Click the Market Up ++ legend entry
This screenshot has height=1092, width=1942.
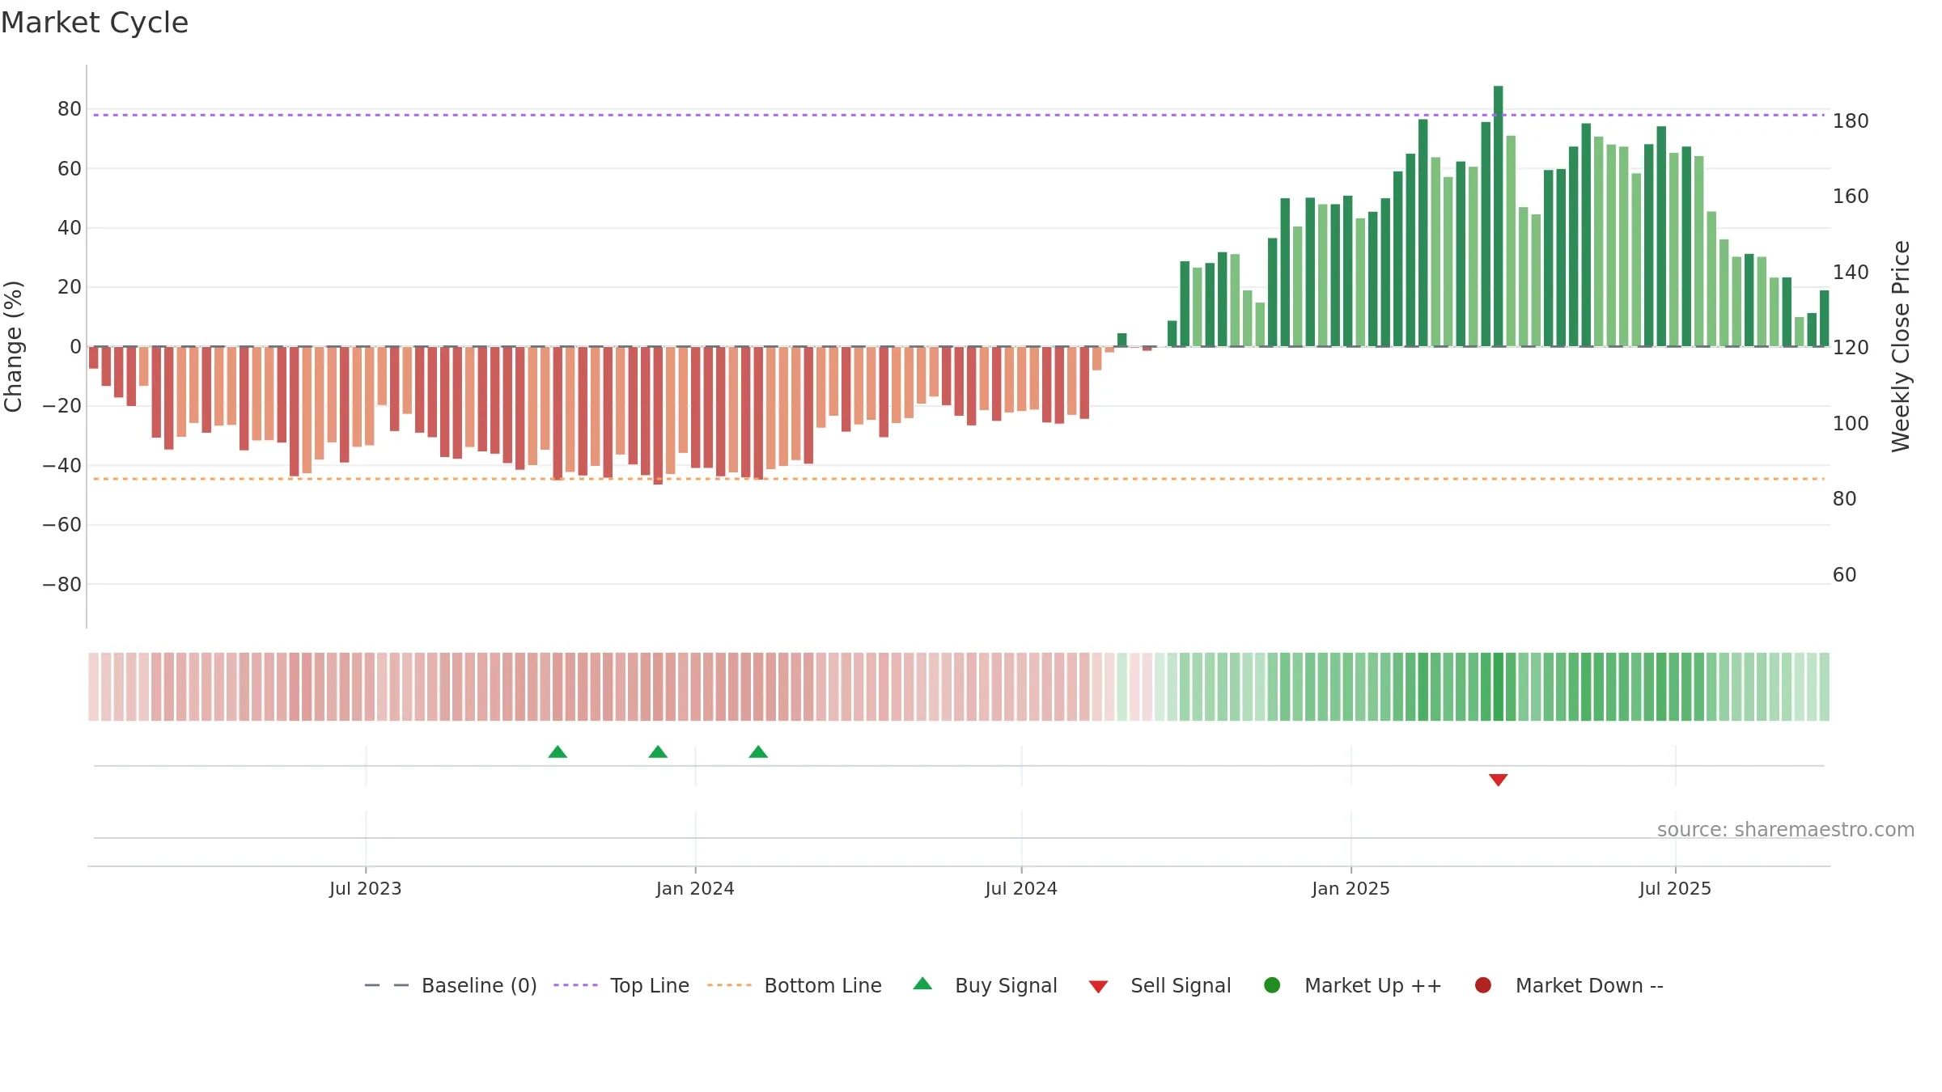coord(1352,985)
